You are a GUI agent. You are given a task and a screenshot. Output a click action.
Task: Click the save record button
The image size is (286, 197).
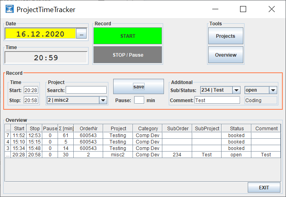click(139, 86)
